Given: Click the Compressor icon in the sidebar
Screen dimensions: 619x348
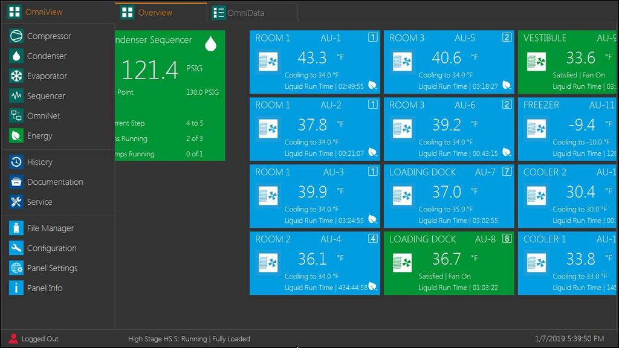Looking at the screenshot, I should pyautogui.click(x=16, y=36).
